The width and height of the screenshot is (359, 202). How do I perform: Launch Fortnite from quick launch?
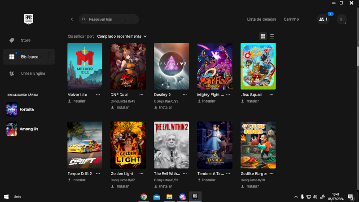click(x=20, y=109)
